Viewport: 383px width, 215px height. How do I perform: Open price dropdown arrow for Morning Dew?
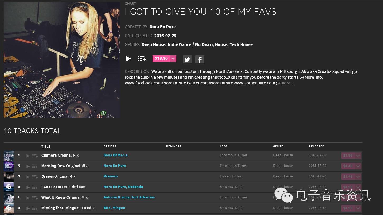click(358, 166)
